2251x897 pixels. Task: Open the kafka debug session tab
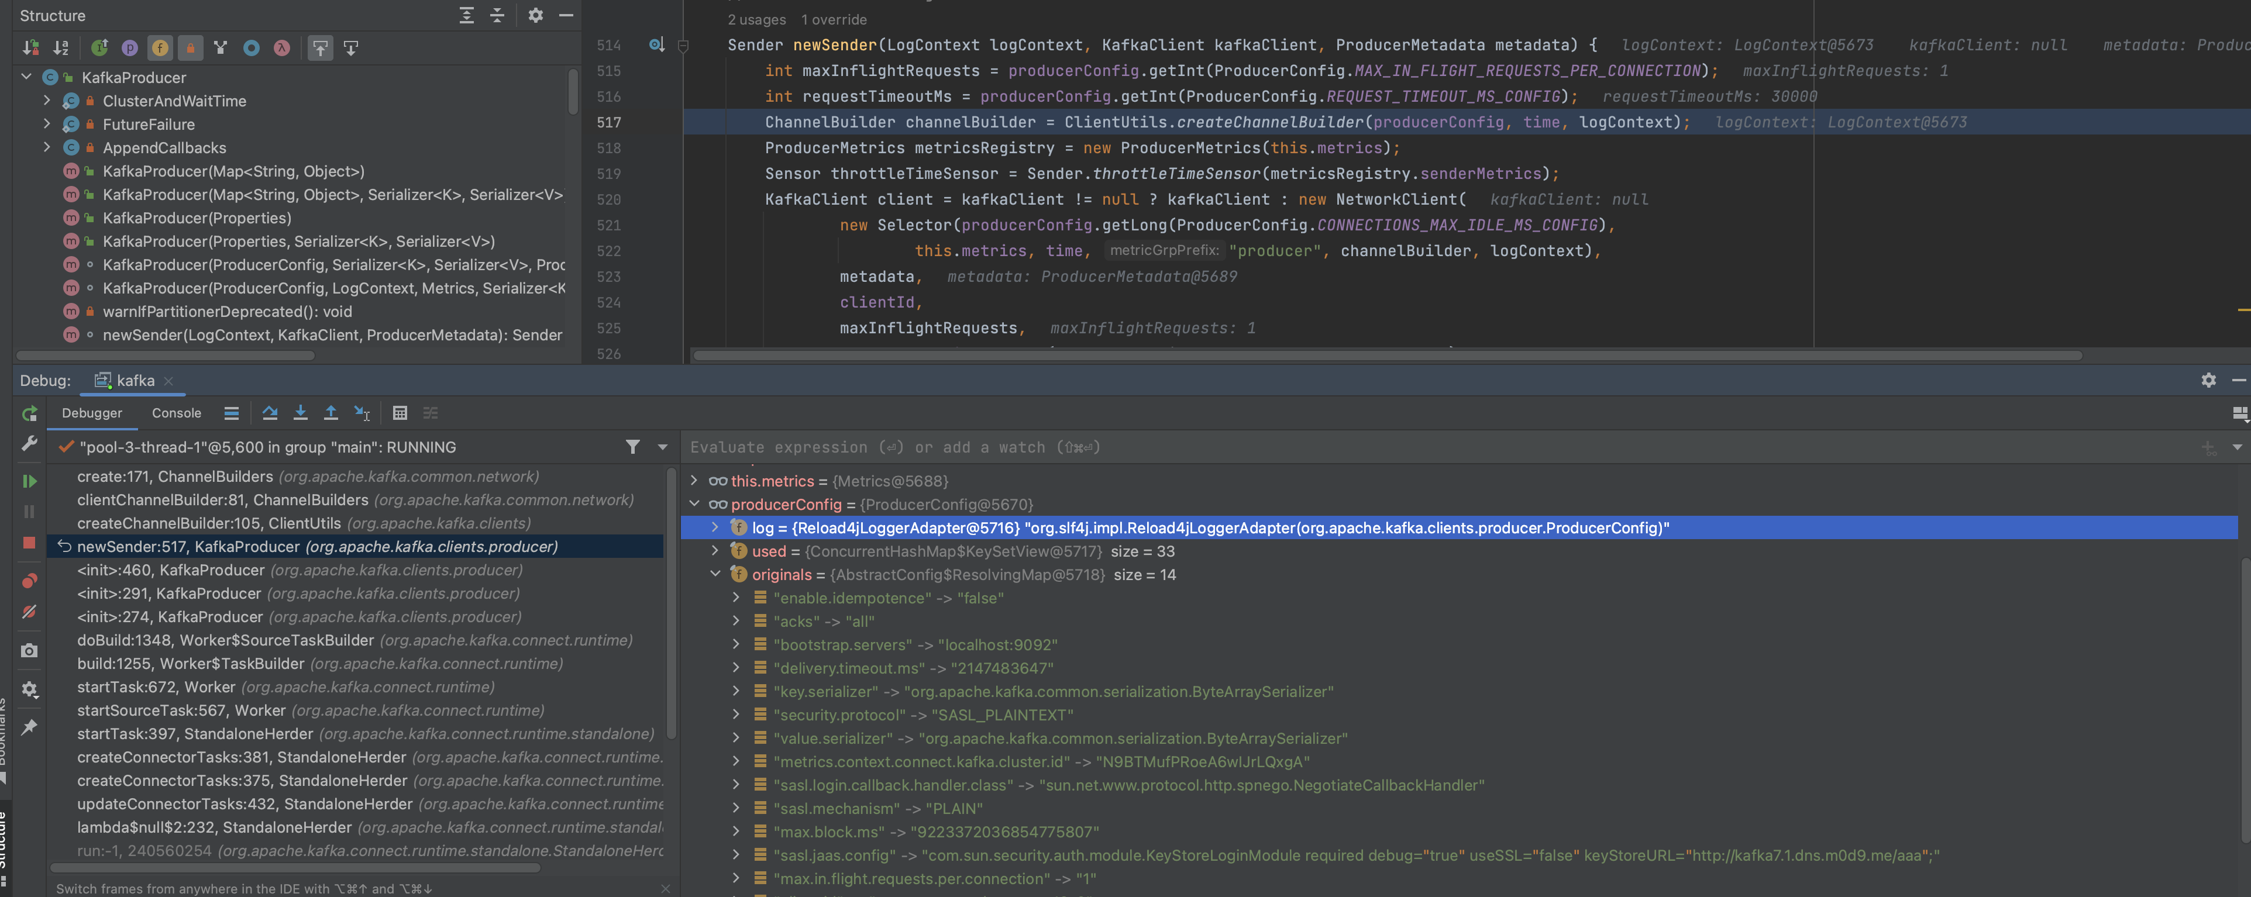click(x=126, y=381)
